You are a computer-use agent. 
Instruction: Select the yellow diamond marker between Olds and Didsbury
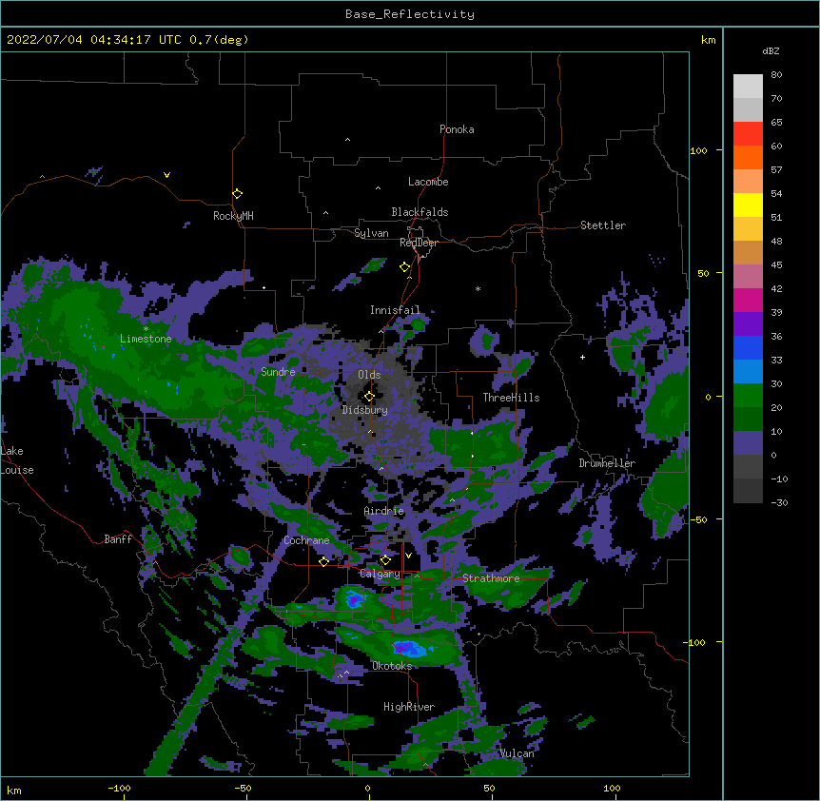point(369,397)
